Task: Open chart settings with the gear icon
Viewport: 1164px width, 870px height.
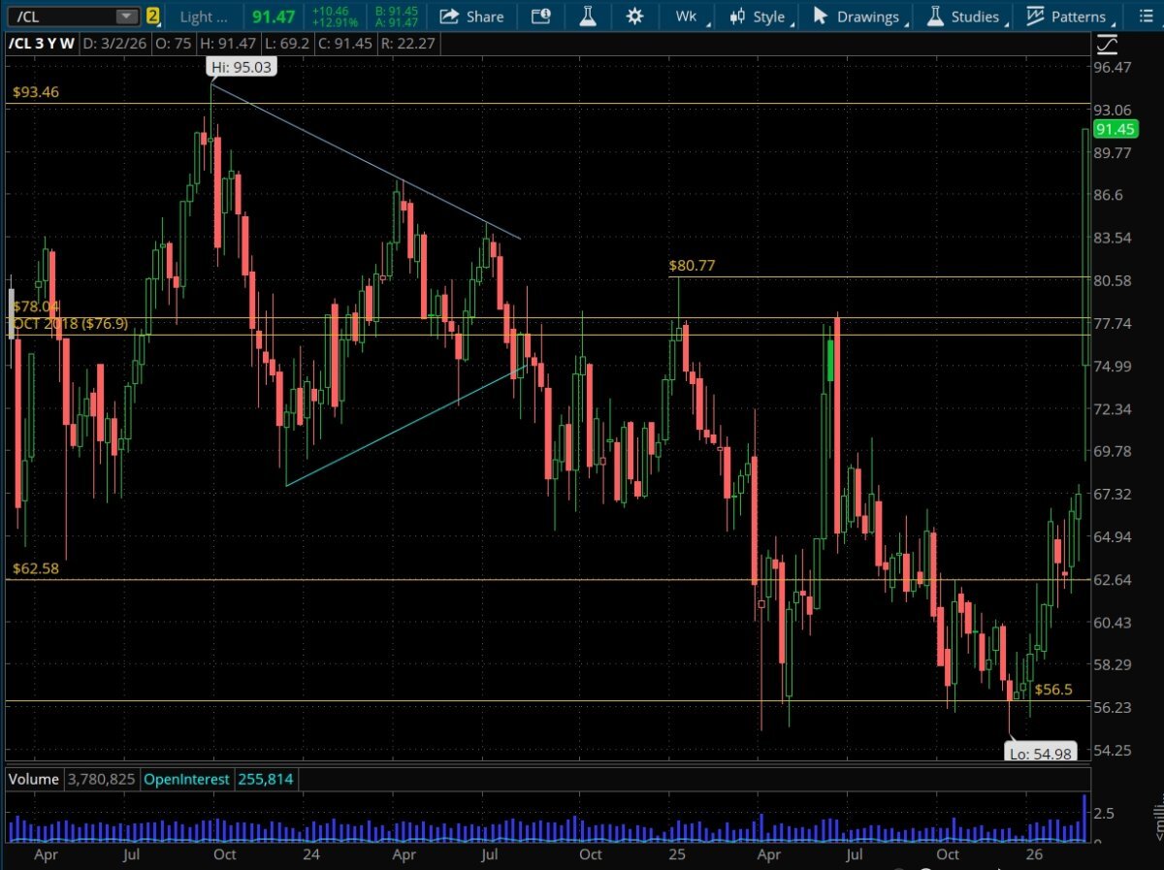Action: point(634,16)
